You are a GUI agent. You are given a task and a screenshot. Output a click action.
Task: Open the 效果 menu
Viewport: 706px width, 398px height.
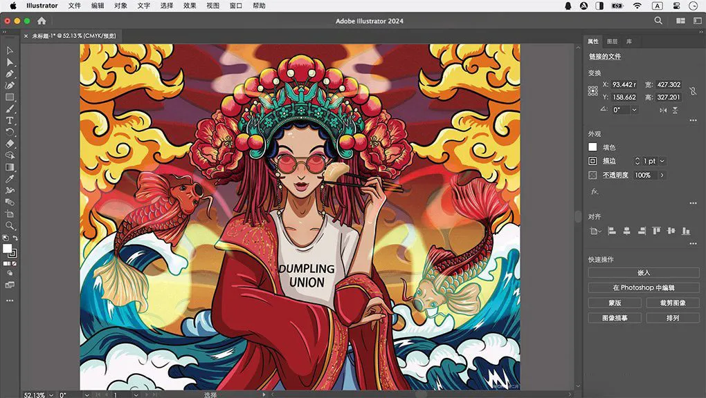coord(190,6)
